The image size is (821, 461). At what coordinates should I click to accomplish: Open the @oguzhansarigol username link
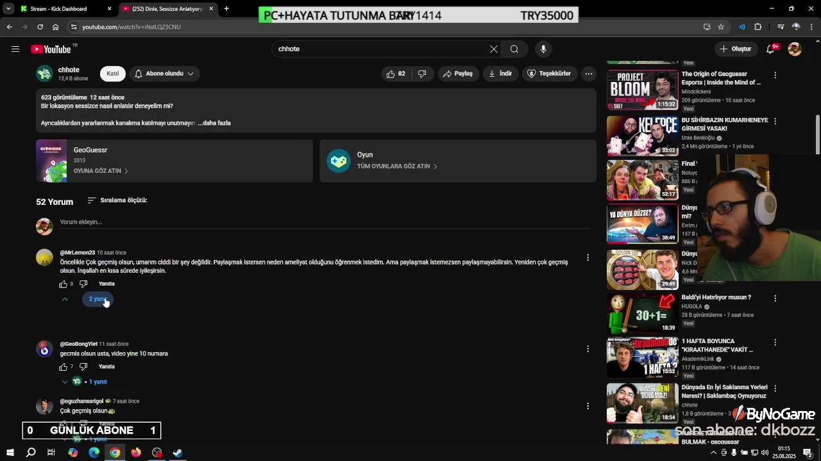(81, 401)
